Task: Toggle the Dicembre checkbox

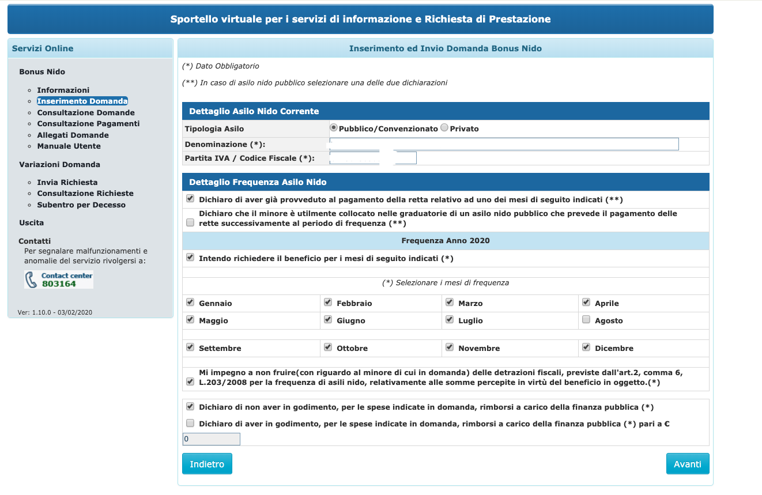Action: coord(586,347)
